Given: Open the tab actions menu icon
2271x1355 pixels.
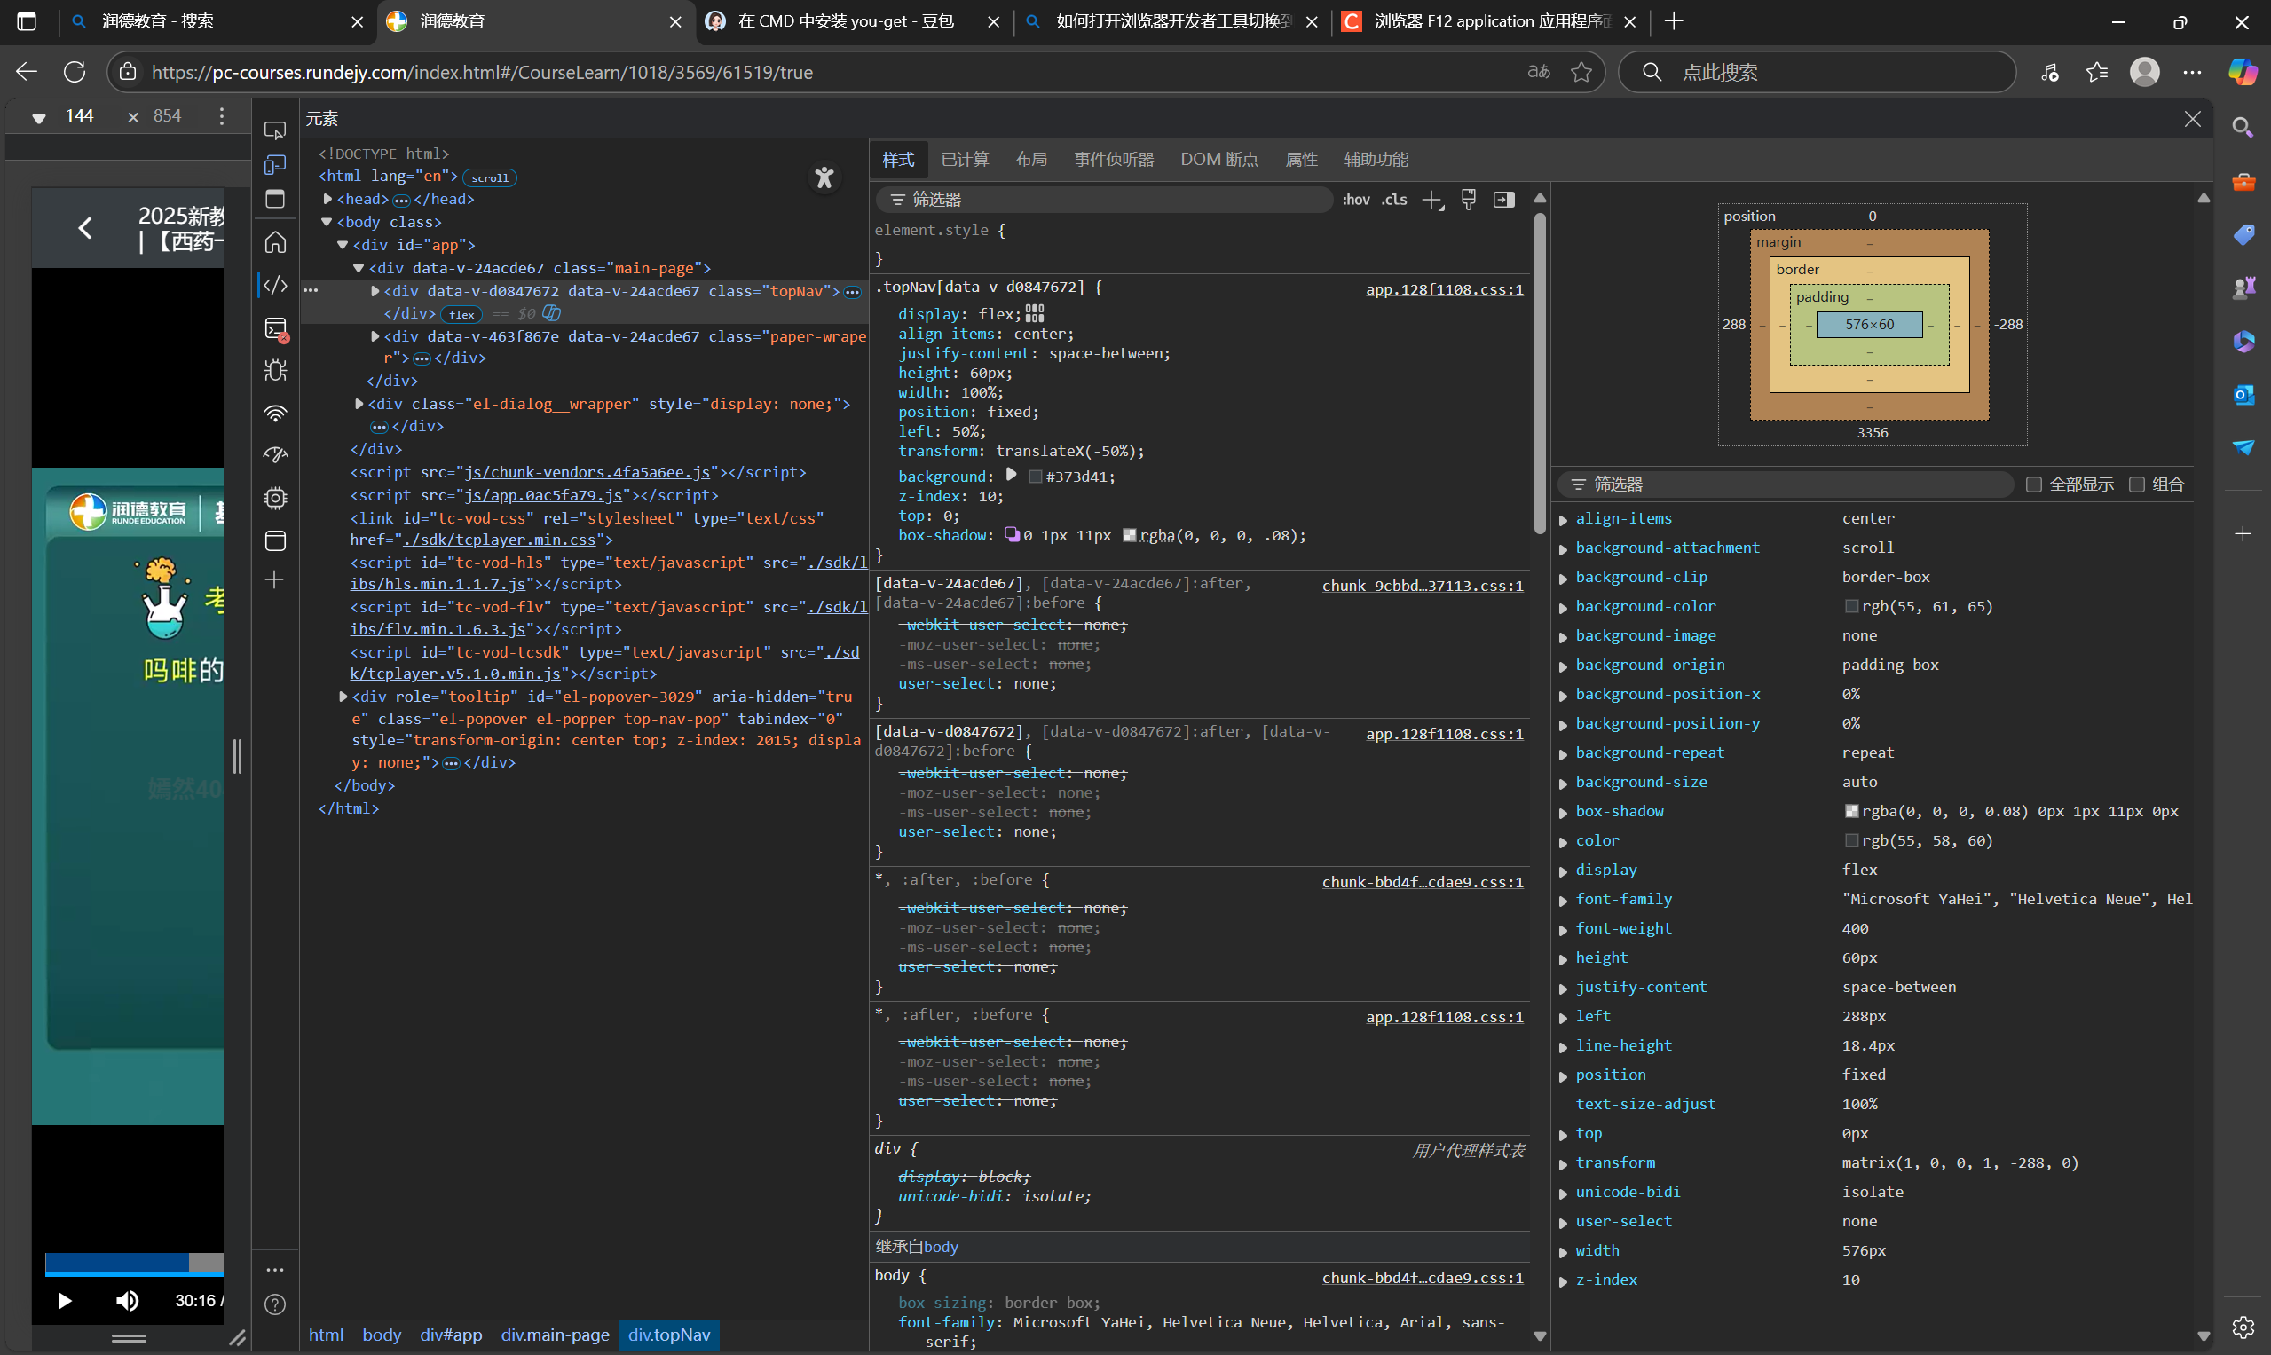Looking at the screenshot, I should coord(27,21).
